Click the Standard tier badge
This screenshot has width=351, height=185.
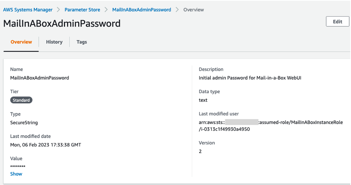pyautogui.click(x=21, y=100)
